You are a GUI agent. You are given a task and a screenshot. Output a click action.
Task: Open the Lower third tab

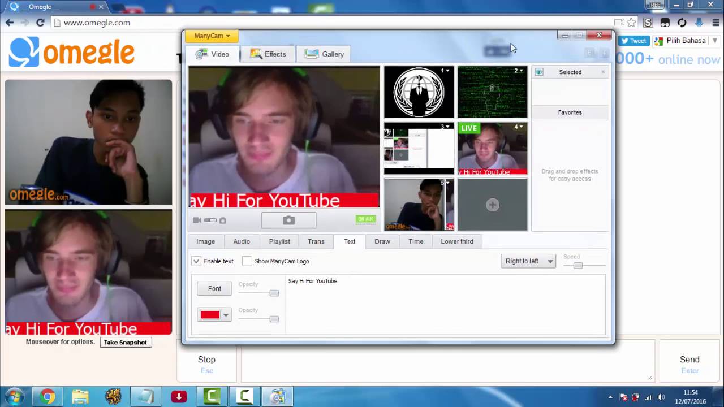(457, 241)
